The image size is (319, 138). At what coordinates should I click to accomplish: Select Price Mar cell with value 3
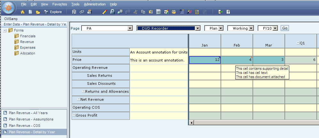[x=269, y=60]
